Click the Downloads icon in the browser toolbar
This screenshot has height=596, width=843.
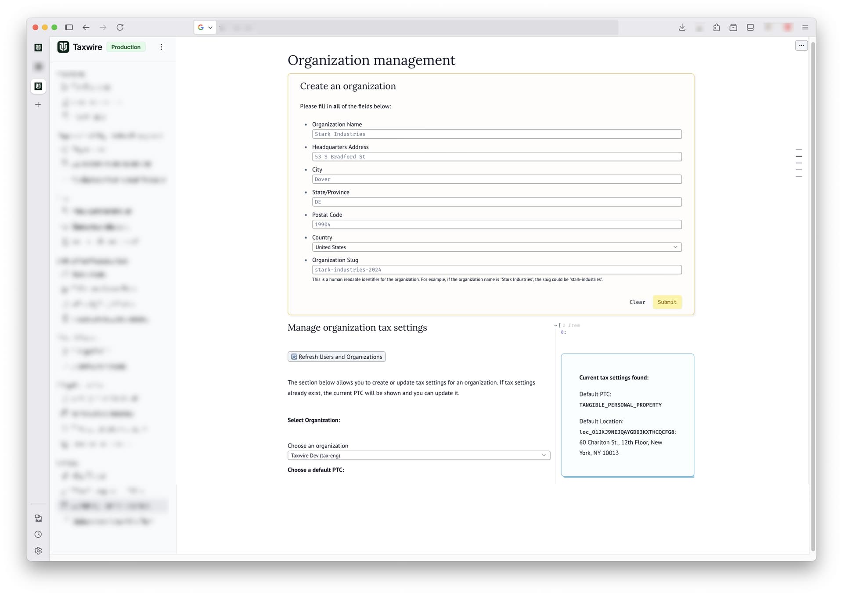(x=682, y=27)
